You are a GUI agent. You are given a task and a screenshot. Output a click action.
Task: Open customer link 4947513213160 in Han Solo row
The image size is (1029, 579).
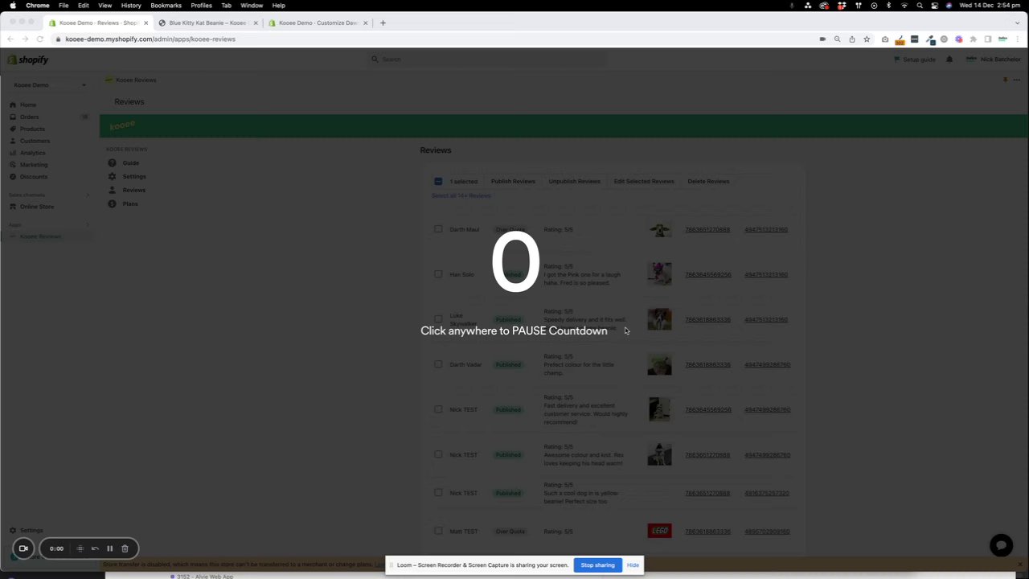point(766,275)
